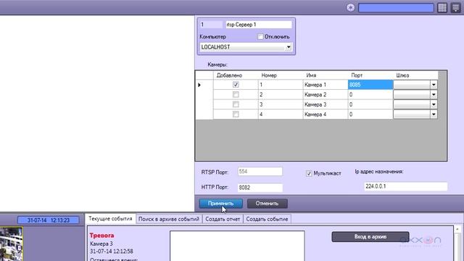The width and height of the screenshot is (464, 261).
Task: Select port cell of Камера 3
Action: 370,104
